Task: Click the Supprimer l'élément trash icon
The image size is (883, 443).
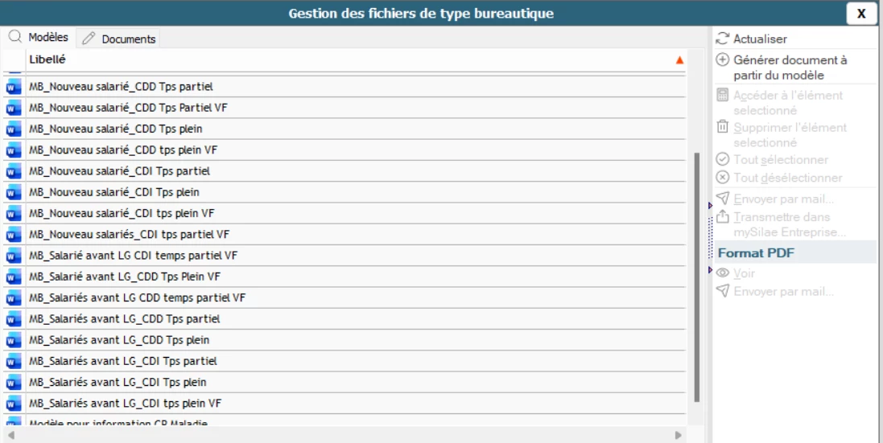Action: point(723,127)
